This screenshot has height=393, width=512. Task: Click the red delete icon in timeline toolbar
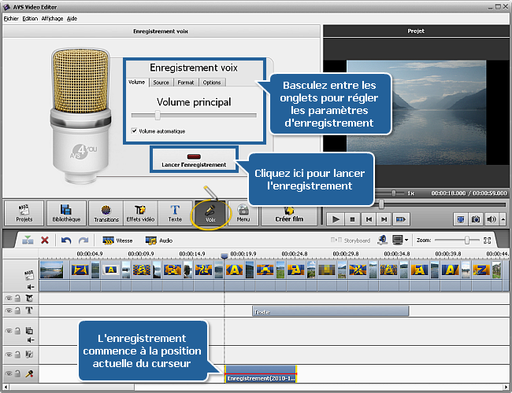(x=45, y=240)
